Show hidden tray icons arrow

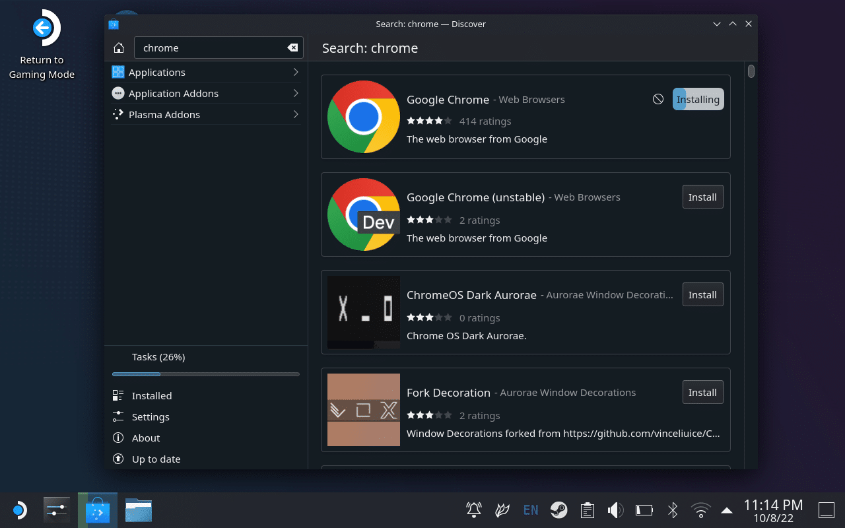(x=726, y=510)
